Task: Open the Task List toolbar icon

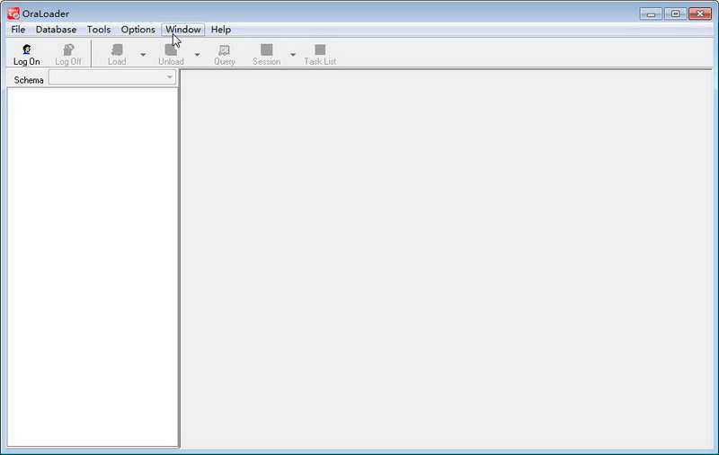Action: [320, 49]
